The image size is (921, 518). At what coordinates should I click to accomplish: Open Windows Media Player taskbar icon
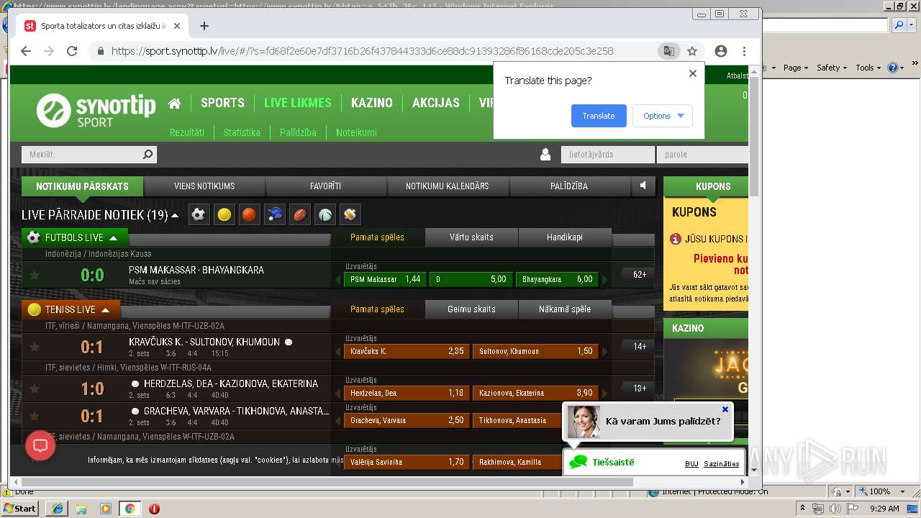coord(106,509)
